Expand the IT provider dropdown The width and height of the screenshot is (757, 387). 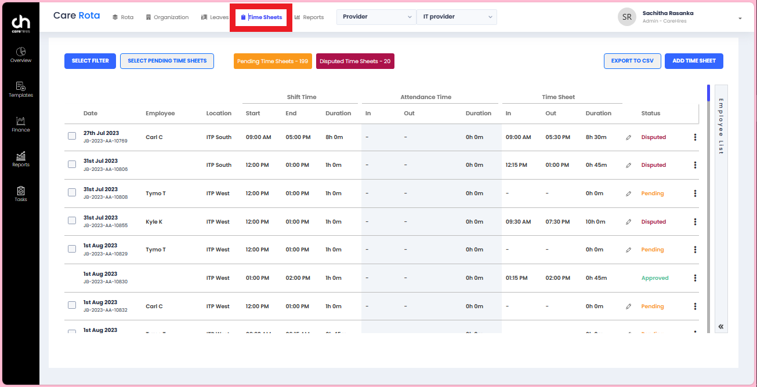(x=457, y=17)
